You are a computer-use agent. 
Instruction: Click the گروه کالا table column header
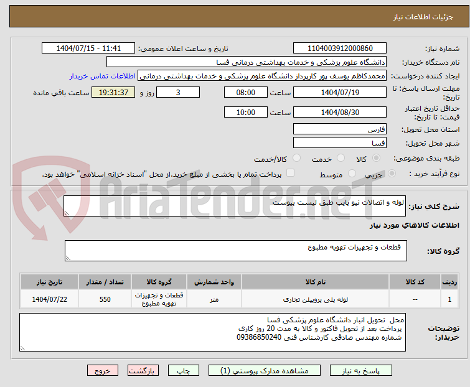tap(159, 282)
